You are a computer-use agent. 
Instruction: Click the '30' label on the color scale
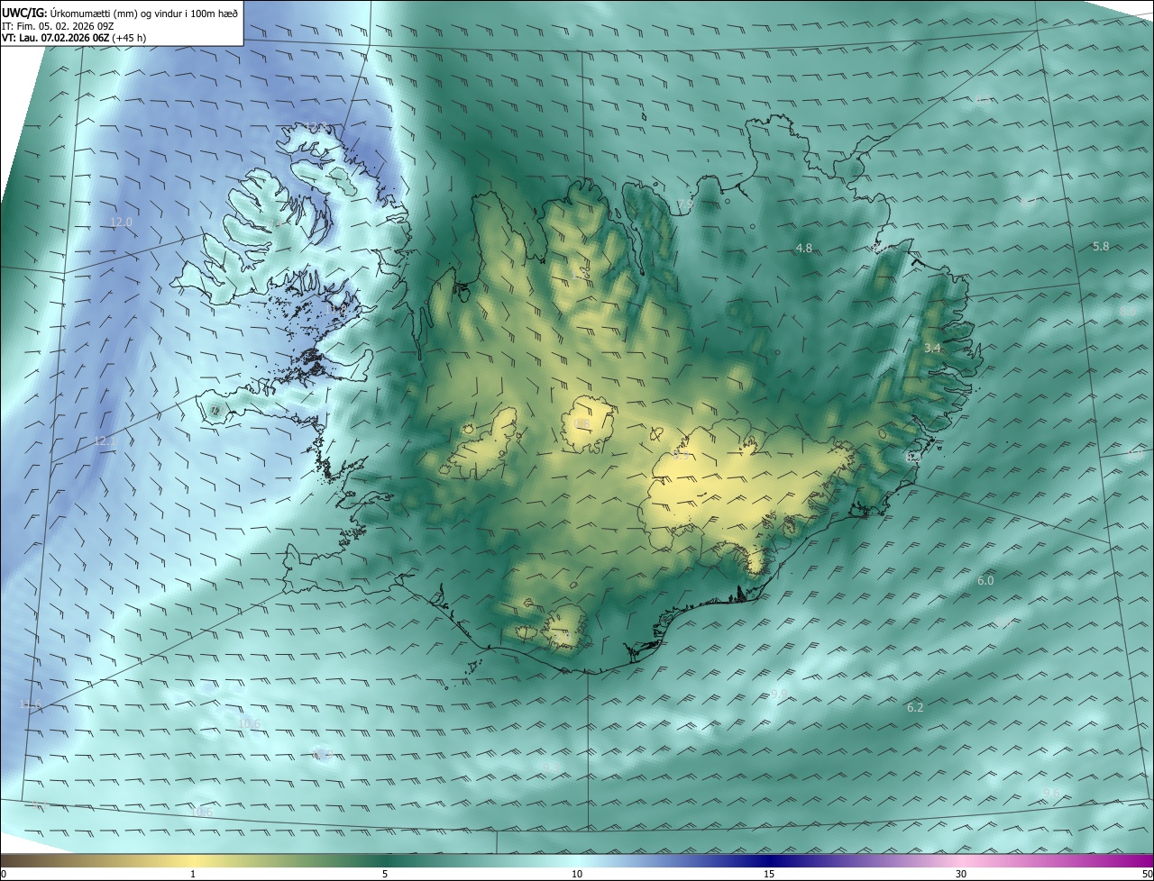point(961,874)
